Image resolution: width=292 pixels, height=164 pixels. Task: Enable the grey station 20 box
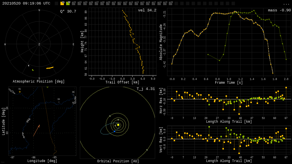[171, 3]
